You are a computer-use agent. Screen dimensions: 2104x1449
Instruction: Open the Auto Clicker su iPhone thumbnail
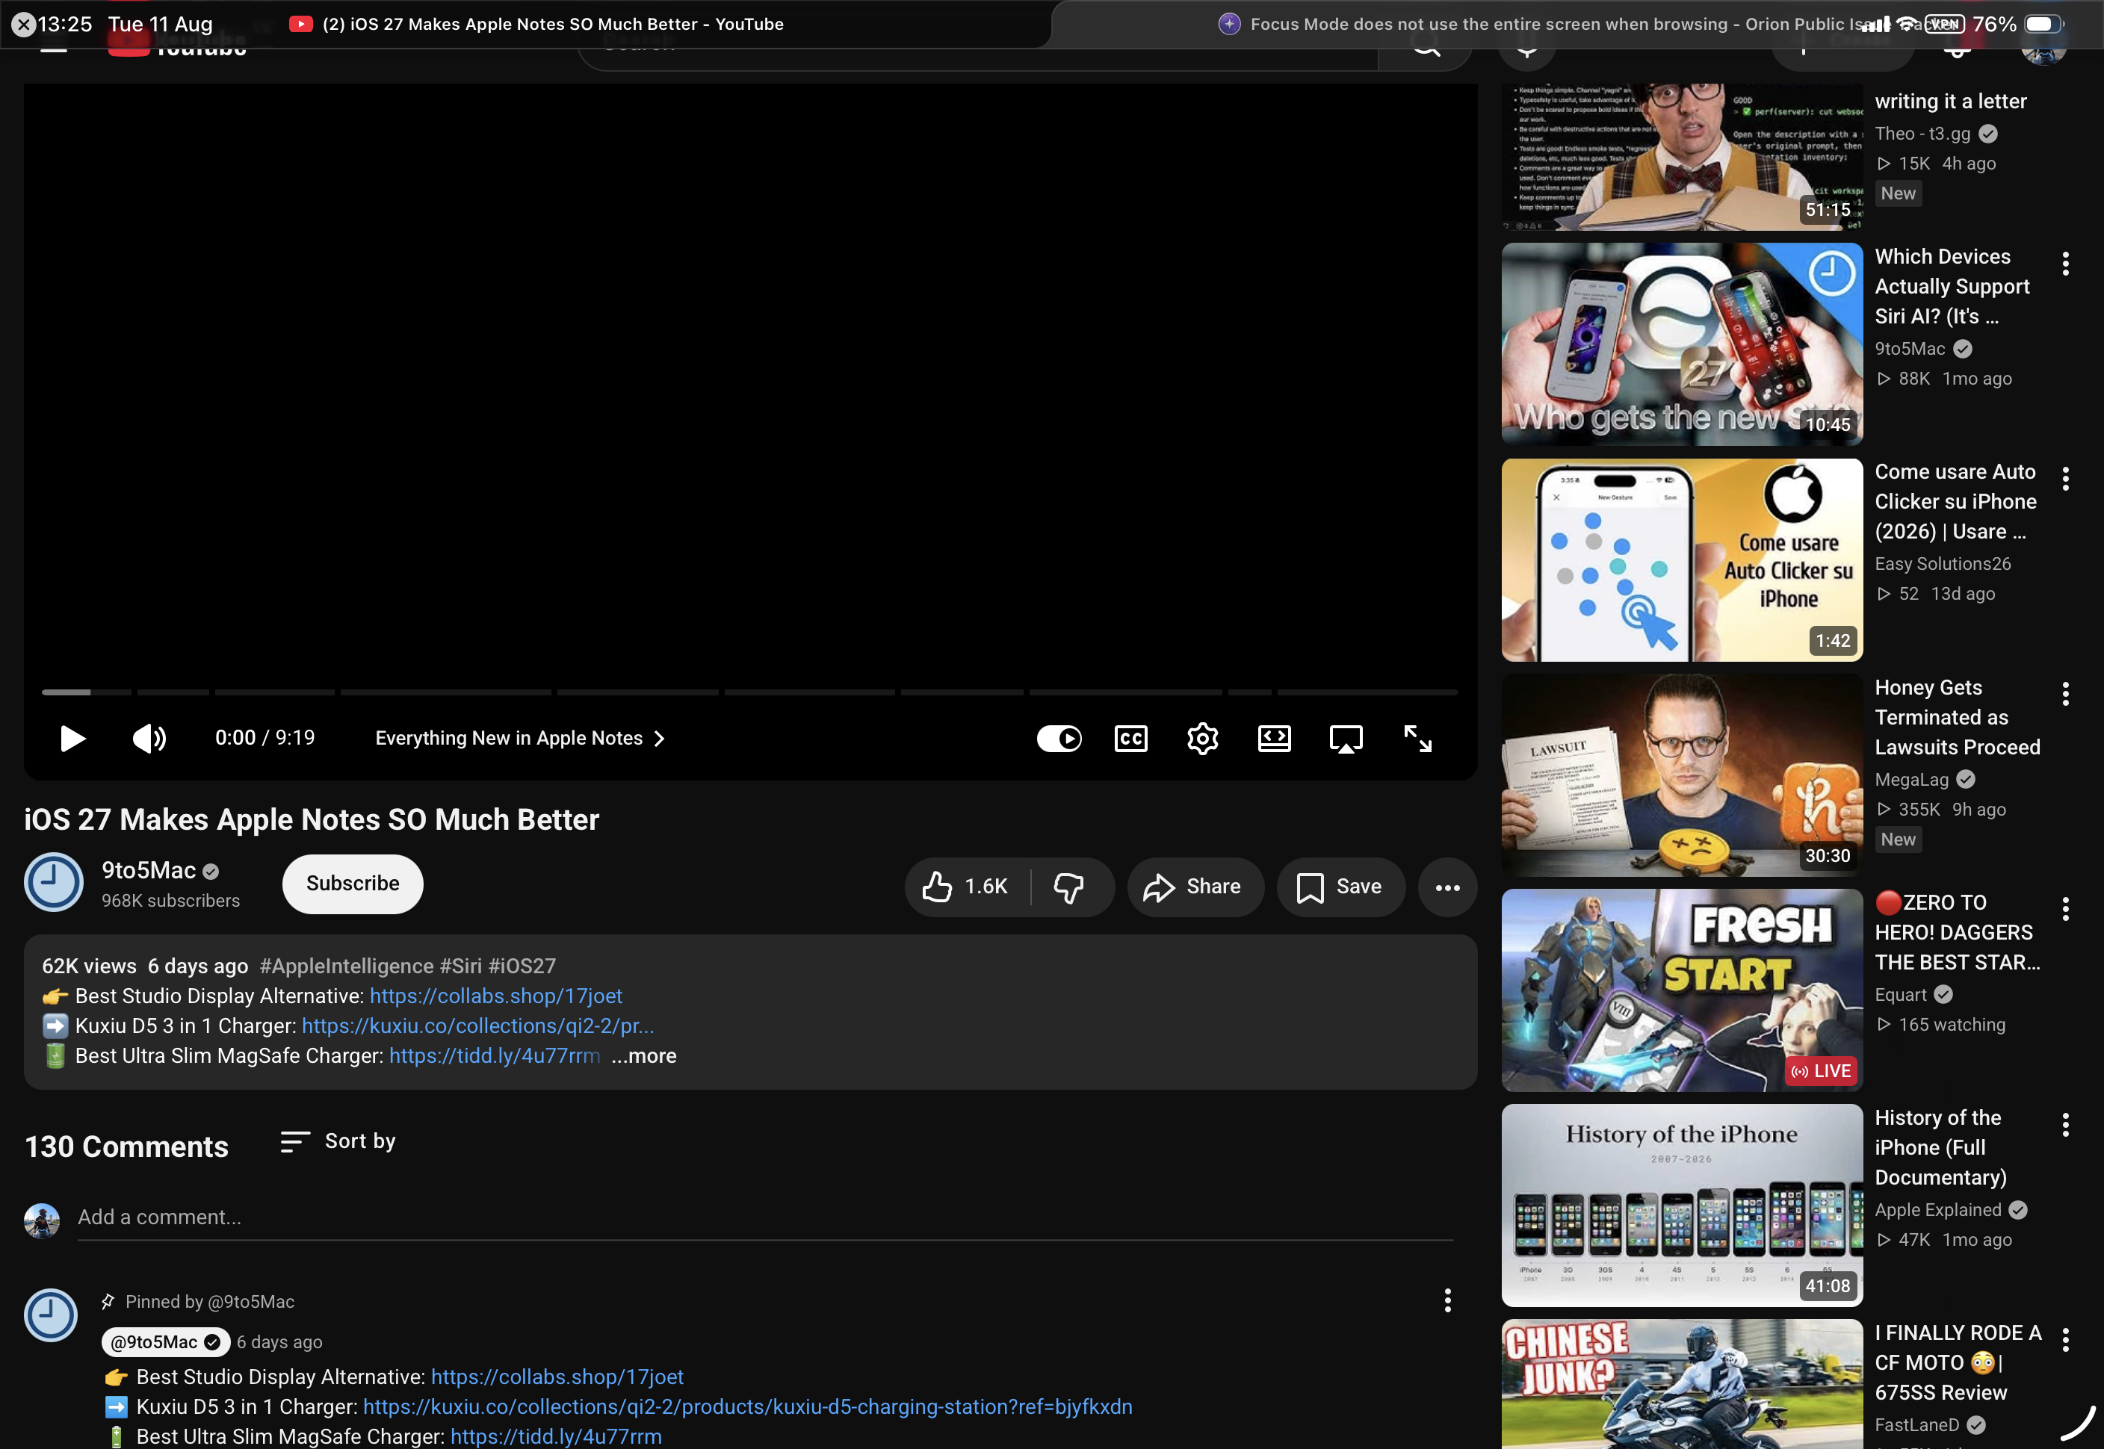[x=1682, y=559]
